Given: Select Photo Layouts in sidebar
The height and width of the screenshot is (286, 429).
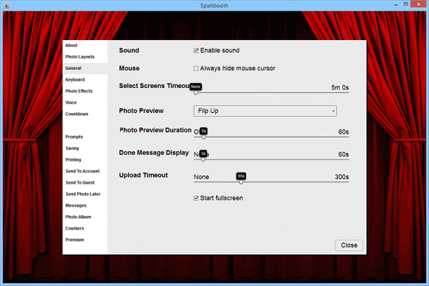Looking at the screenshot, I should [80, 56].
